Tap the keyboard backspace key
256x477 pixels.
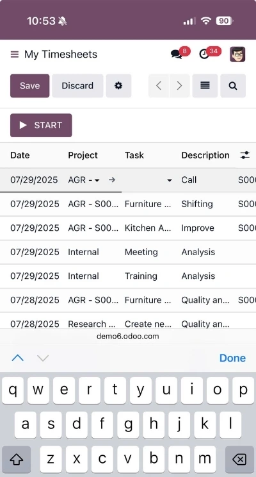[239, 459]
